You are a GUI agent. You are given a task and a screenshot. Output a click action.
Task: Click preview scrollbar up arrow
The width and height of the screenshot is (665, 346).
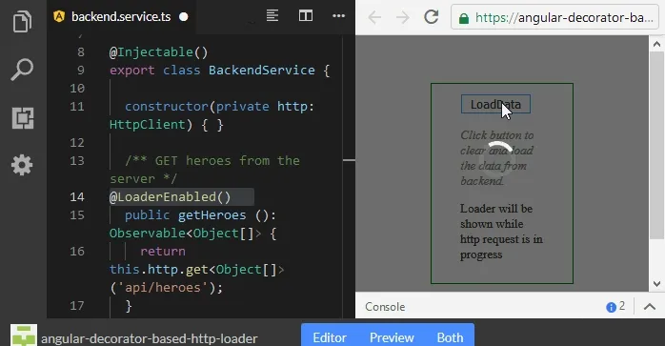pos(656,44)
